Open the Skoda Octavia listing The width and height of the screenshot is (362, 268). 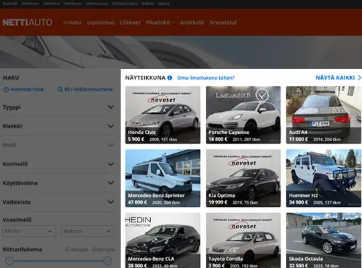coord(324,241)
